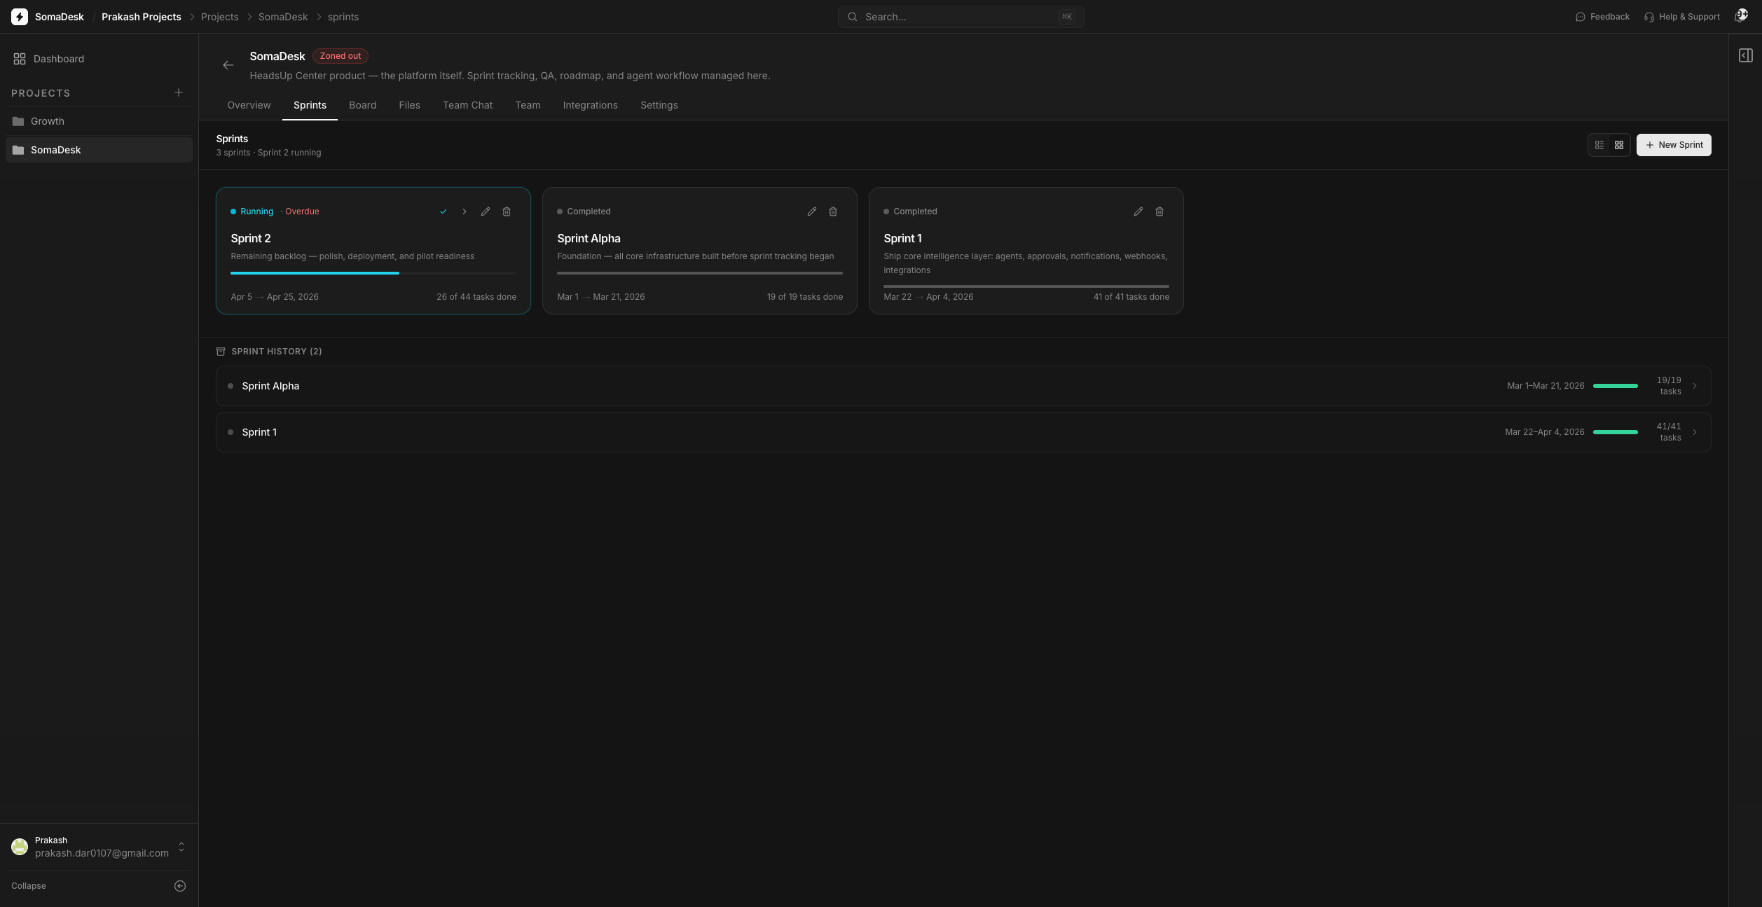Click Sprint 1 history progress bar
The width and height of the screenshot is (1762, 907).
[1616, 432]
